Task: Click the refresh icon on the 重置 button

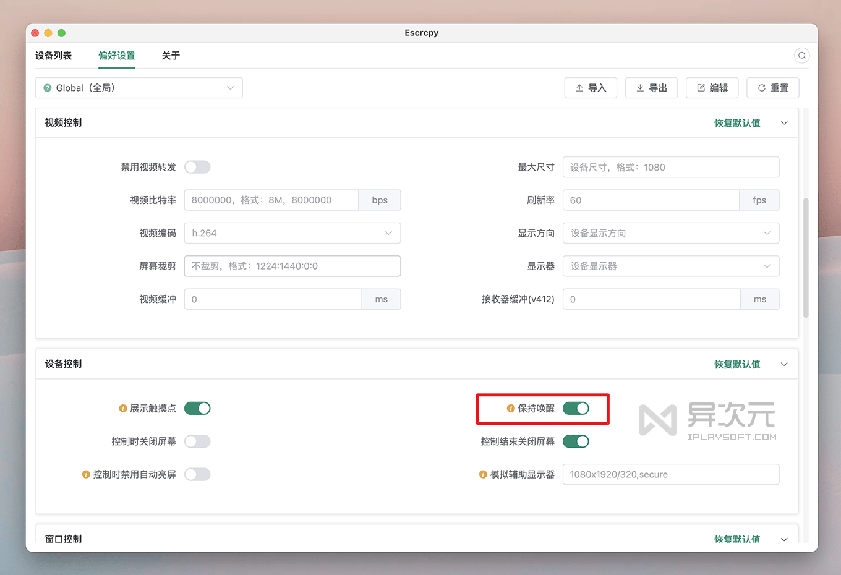Action: (x=761, y=88)
